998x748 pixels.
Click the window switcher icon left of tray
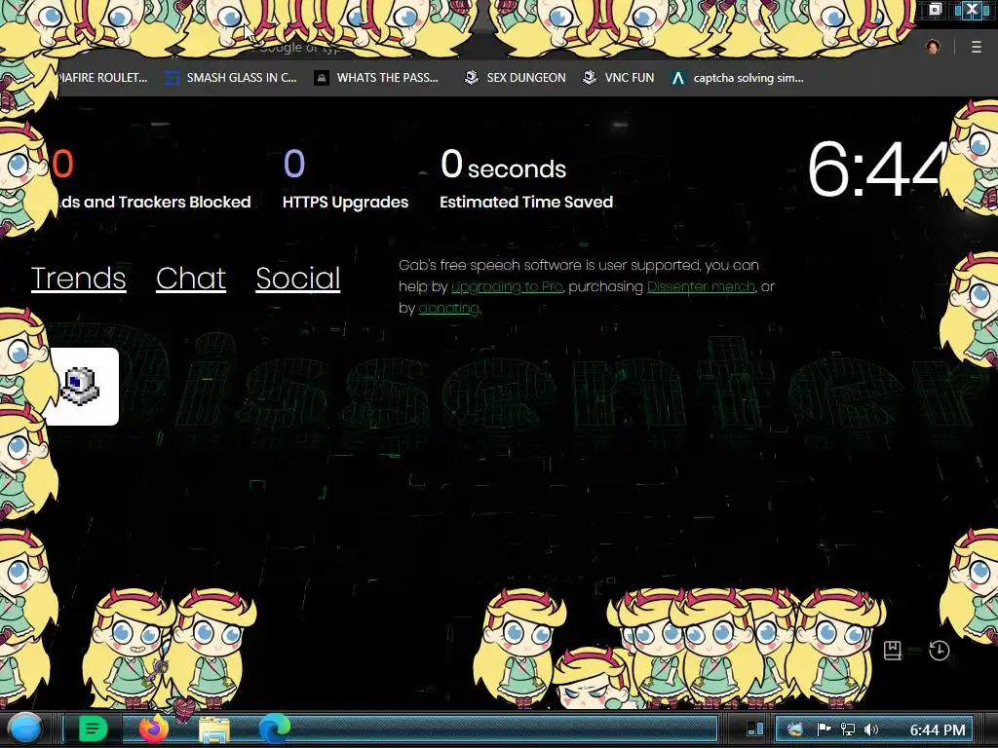[x=755, y=729]
